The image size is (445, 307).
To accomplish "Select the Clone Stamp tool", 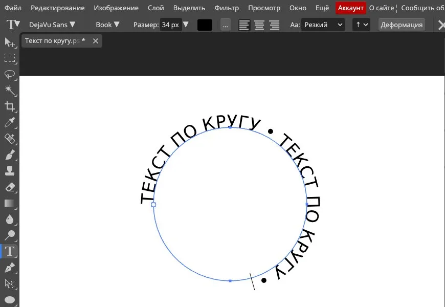I will 10,171.
